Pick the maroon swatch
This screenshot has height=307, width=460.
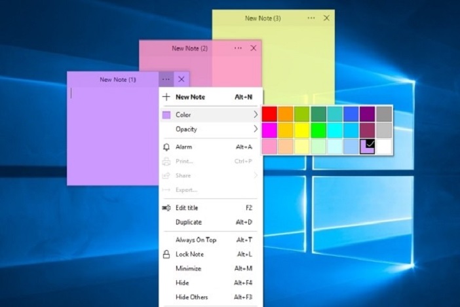(368, 130)
